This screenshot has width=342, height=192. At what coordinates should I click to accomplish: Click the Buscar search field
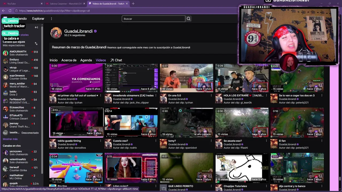point(153,19)
